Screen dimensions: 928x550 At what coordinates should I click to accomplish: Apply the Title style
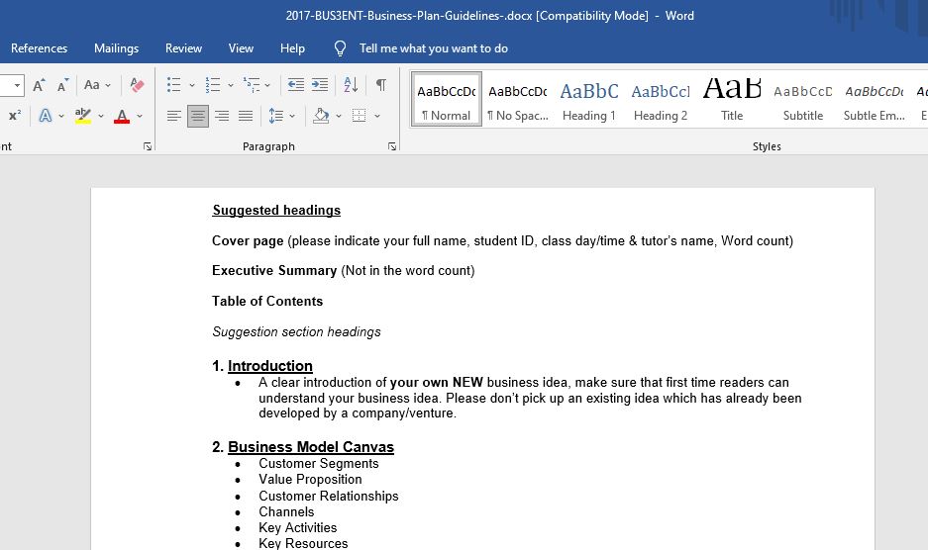tap(732, 99)
